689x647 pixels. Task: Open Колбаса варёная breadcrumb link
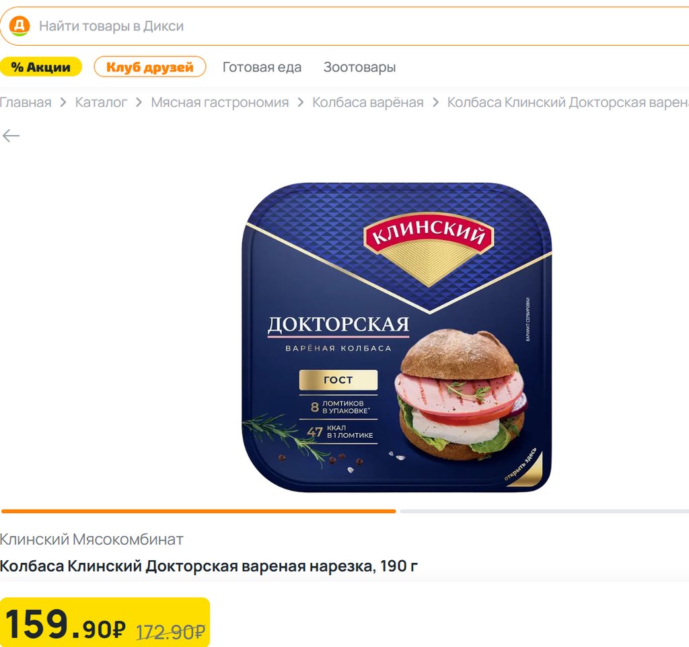tap(368, 102)
